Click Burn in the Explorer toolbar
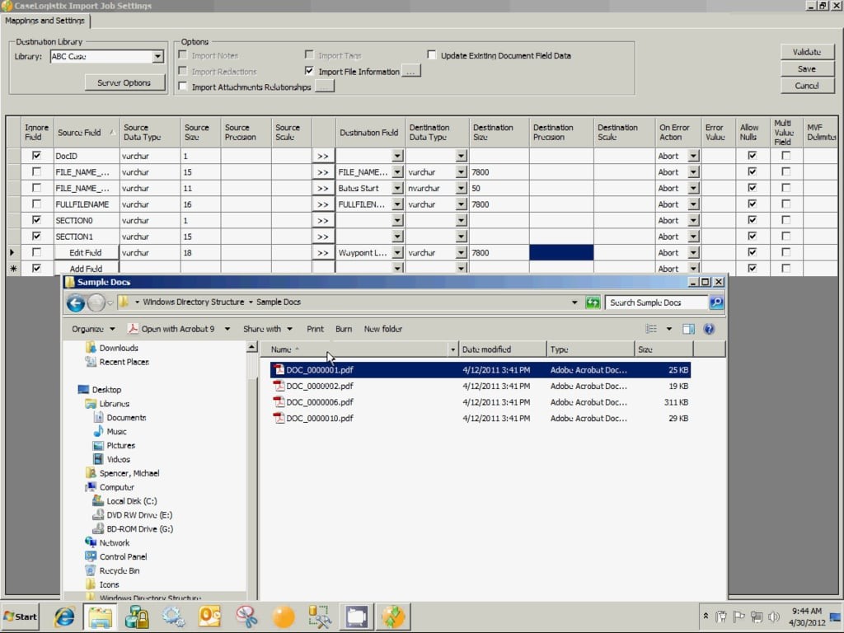The width and height of the screenshot is (844, 633). coord(344,329)
